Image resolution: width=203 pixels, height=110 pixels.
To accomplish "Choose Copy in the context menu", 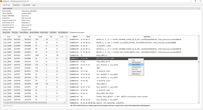I will [x=136, y=60].
